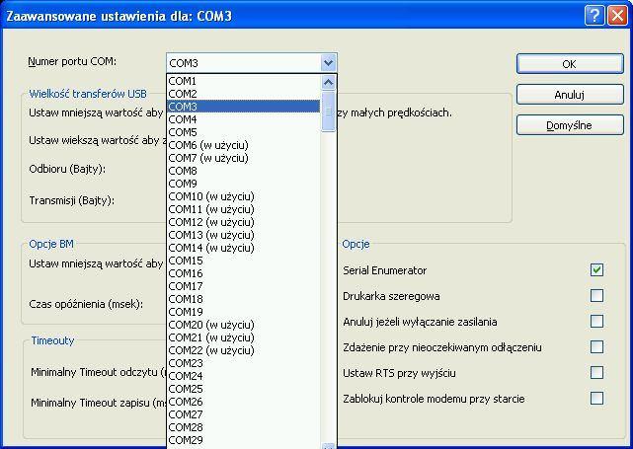This screenshot has width=633, height=449.
Task: Choose COM29 from the list
Action: click(244, 440)
